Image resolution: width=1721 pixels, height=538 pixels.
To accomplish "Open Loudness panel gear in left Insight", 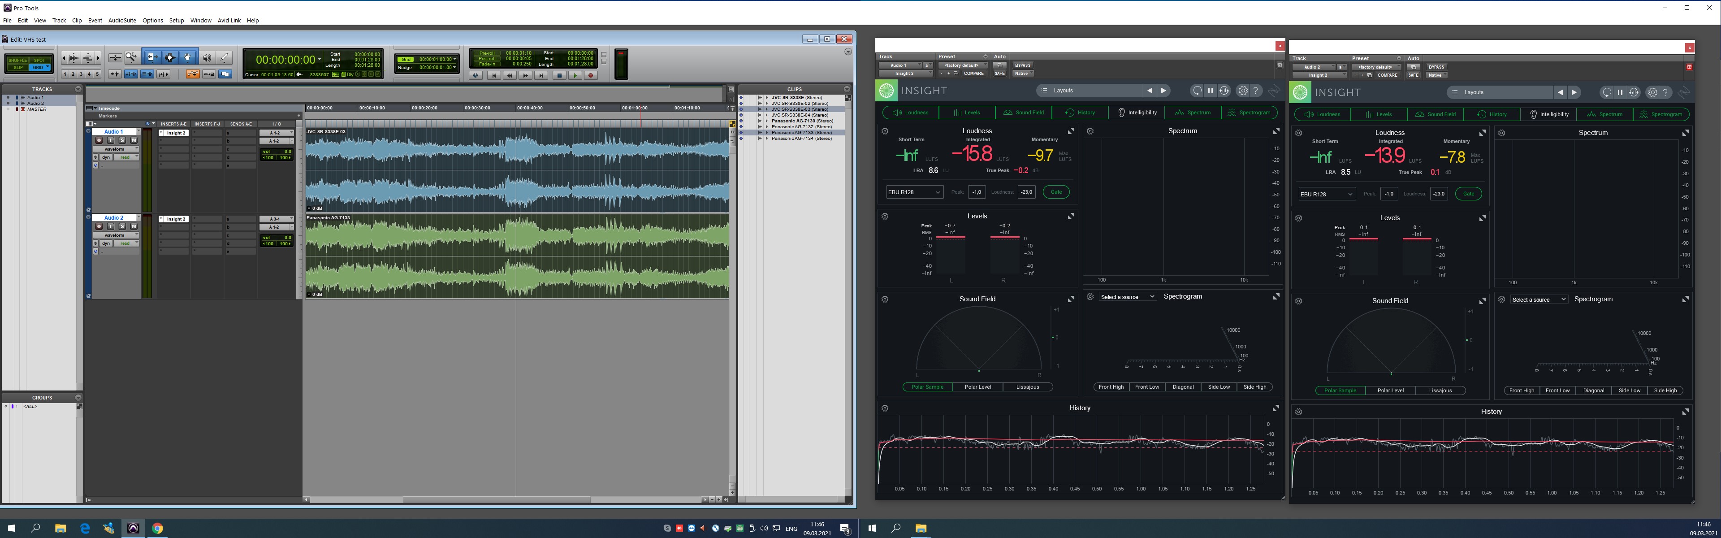I will [x=885, y=132].
